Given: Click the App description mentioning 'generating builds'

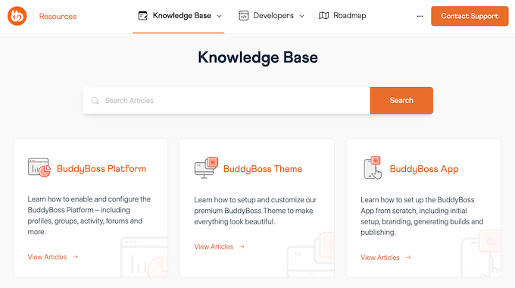Looking at the screenshot, I should click(422, 216).
